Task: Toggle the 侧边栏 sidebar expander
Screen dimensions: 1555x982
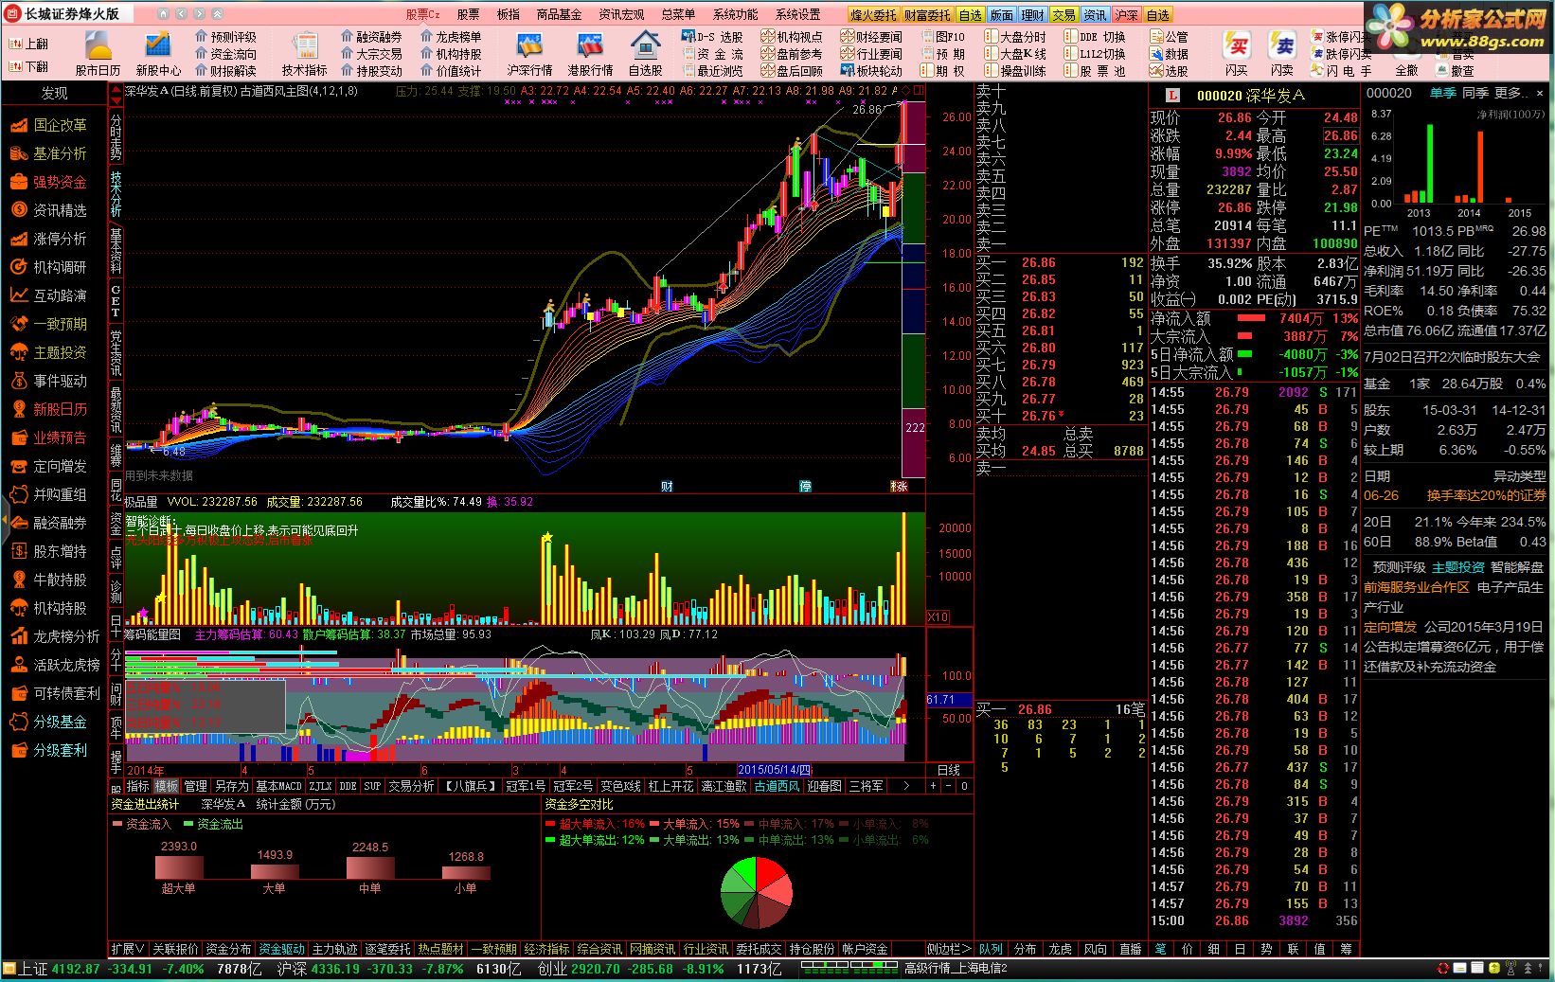Action: [949, 949]
